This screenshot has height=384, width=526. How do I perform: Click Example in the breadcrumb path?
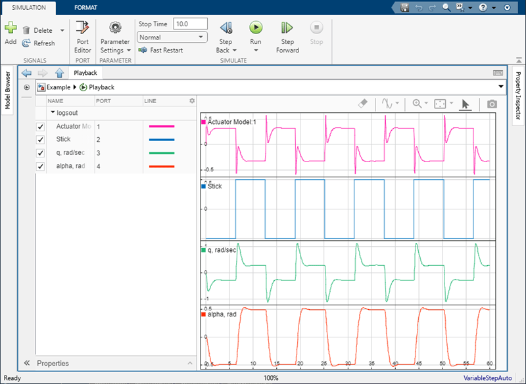[59, 87]
